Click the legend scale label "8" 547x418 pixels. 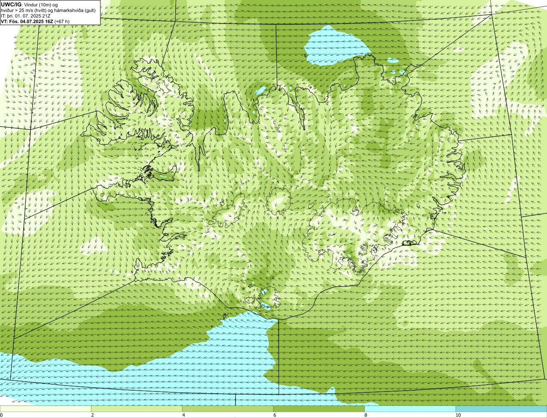coord(366,415)
